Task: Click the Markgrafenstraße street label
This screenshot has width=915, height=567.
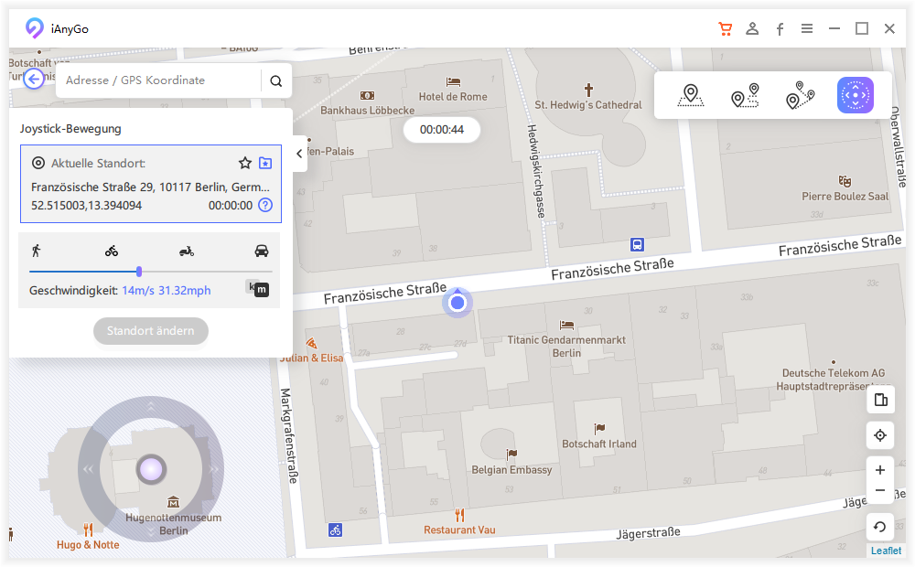Action: (288, 435)
